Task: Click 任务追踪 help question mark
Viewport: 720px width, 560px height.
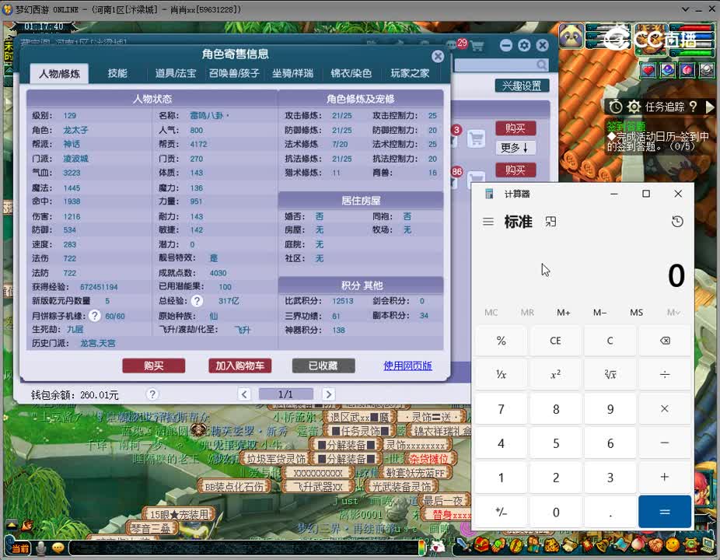Action: tap(694, 107)
